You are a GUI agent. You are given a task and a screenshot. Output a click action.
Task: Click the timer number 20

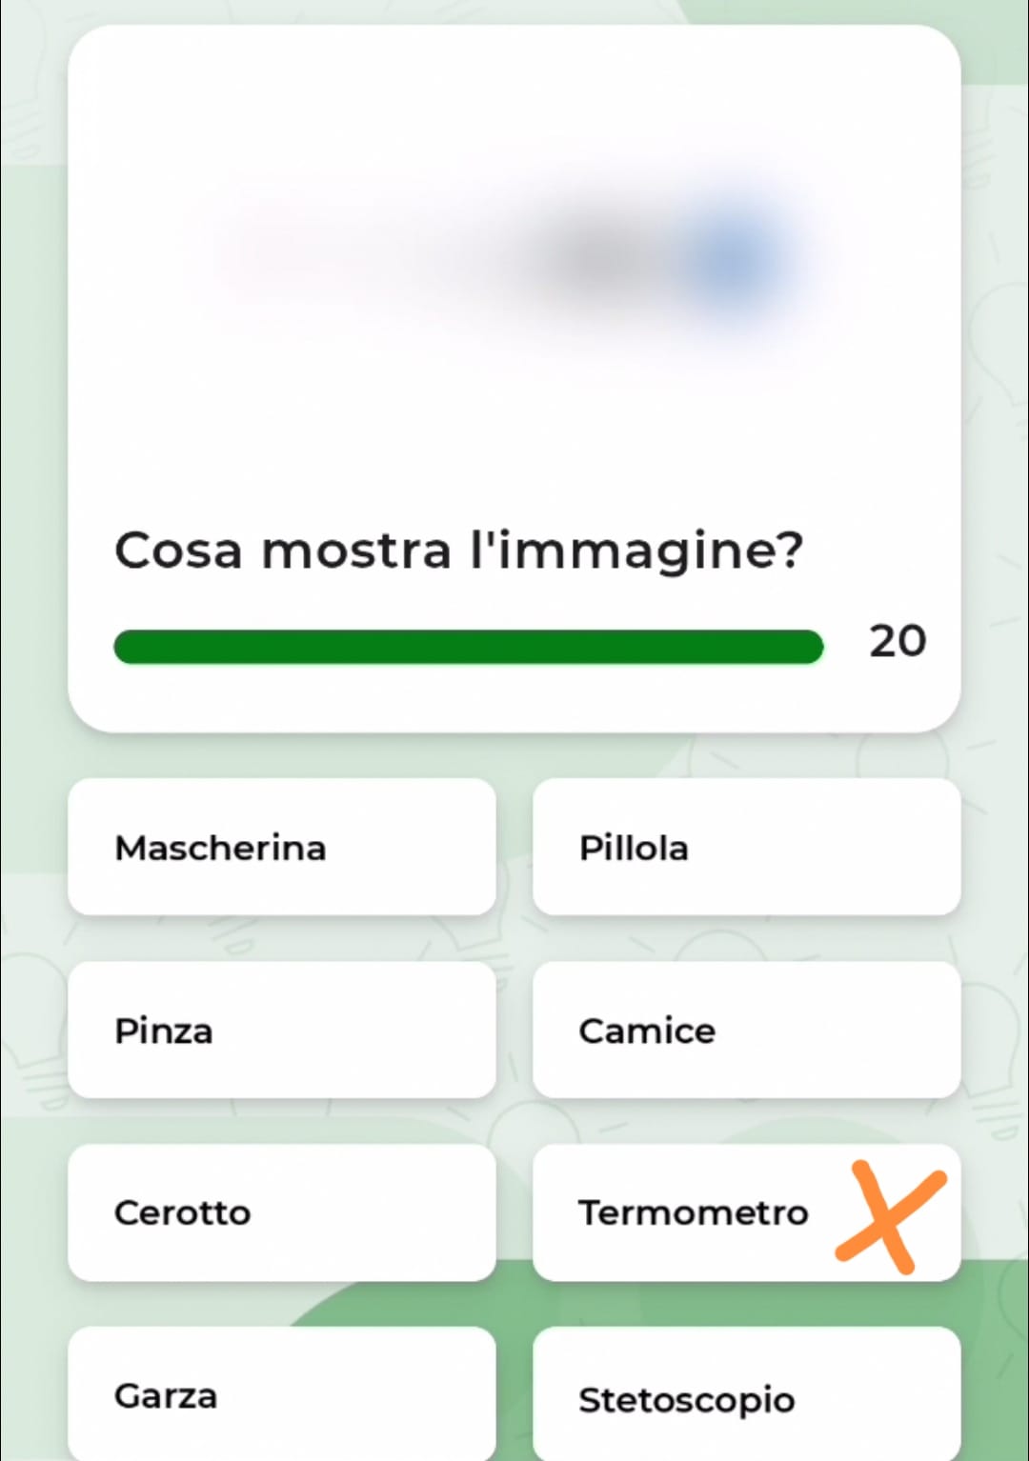[x=897, y=641]
